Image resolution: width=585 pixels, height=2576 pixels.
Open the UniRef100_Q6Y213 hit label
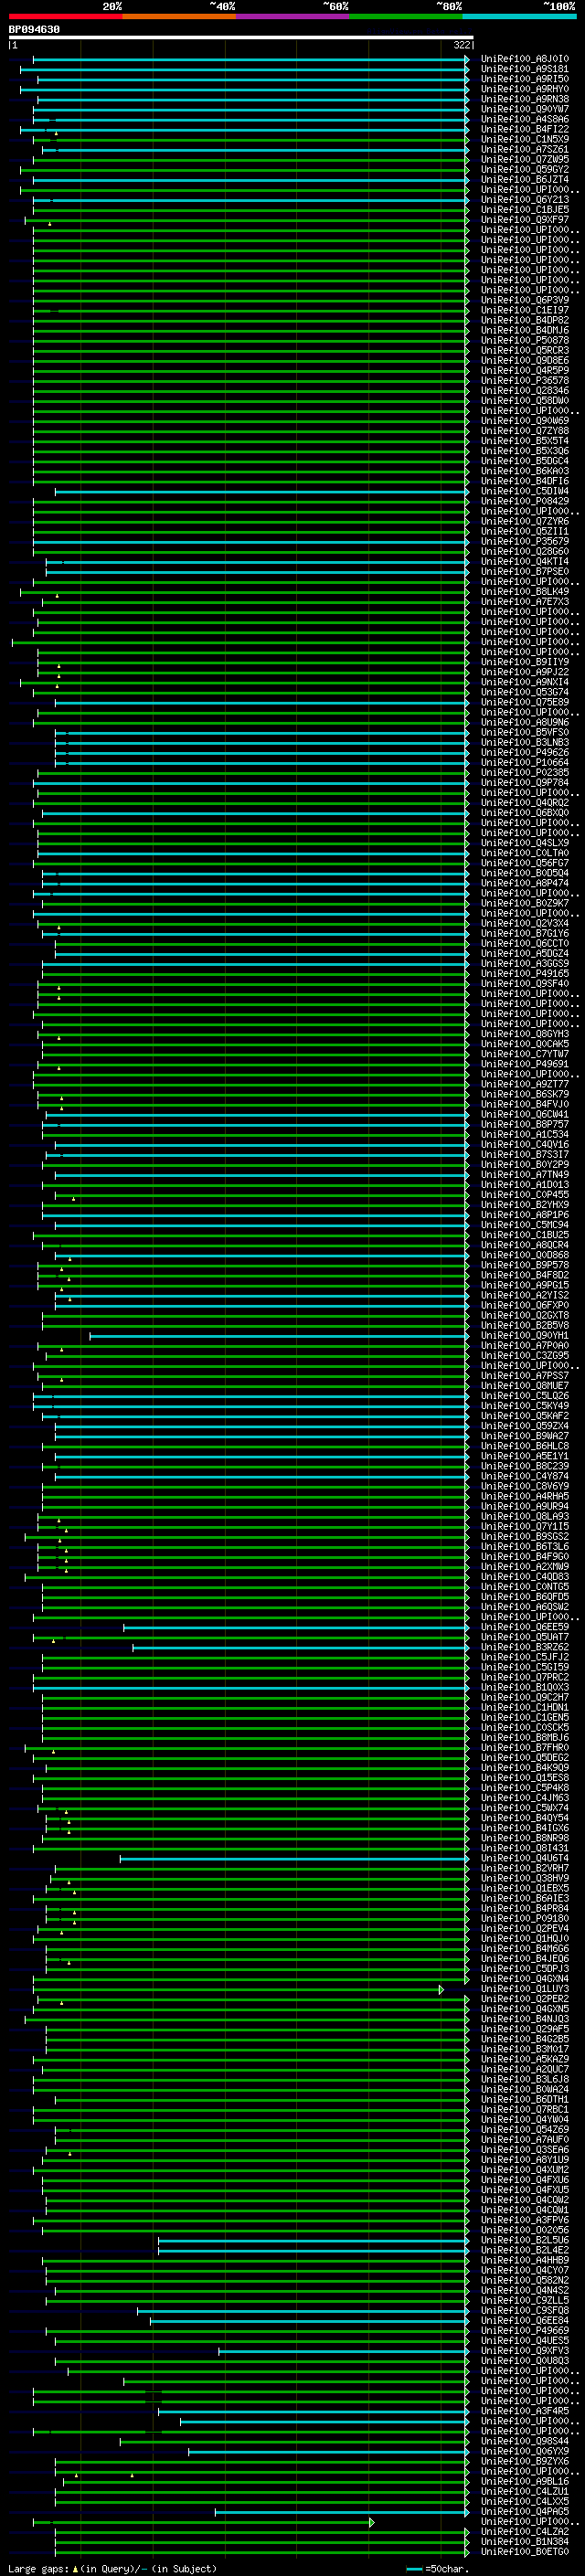coord(525,200)
